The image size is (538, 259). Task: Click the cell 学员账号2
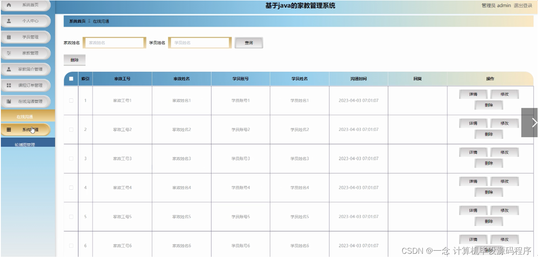[x=241, y=129]
